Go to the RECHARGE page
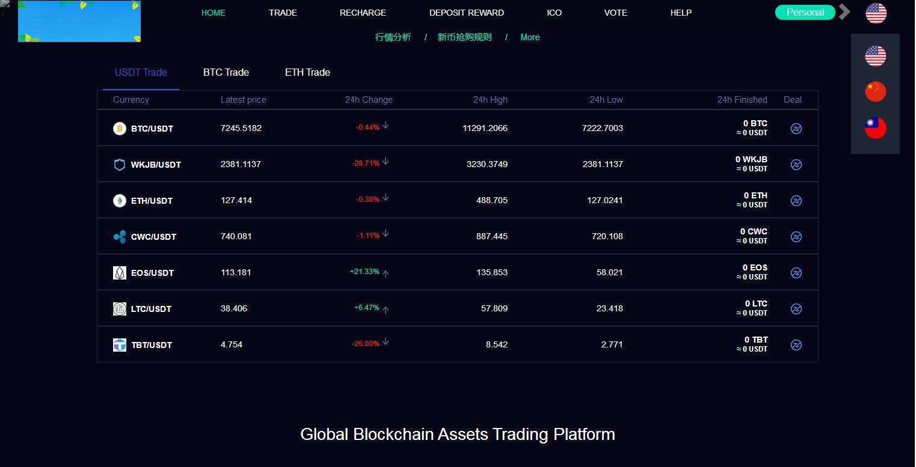This screenshot has width=916, height=467. (363, 13)
